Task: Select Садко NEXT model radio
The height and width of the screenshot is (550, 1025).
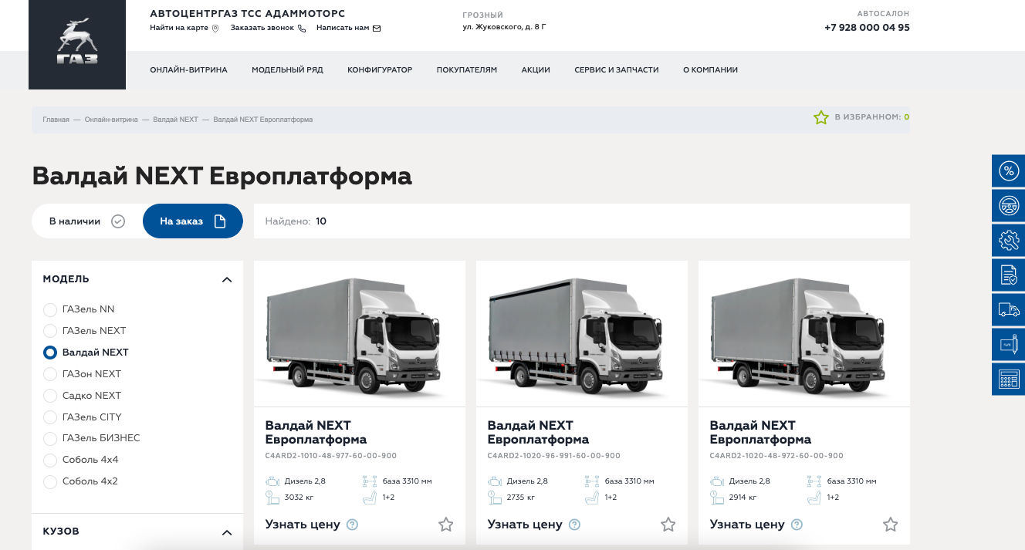Action: click(50, 396)
